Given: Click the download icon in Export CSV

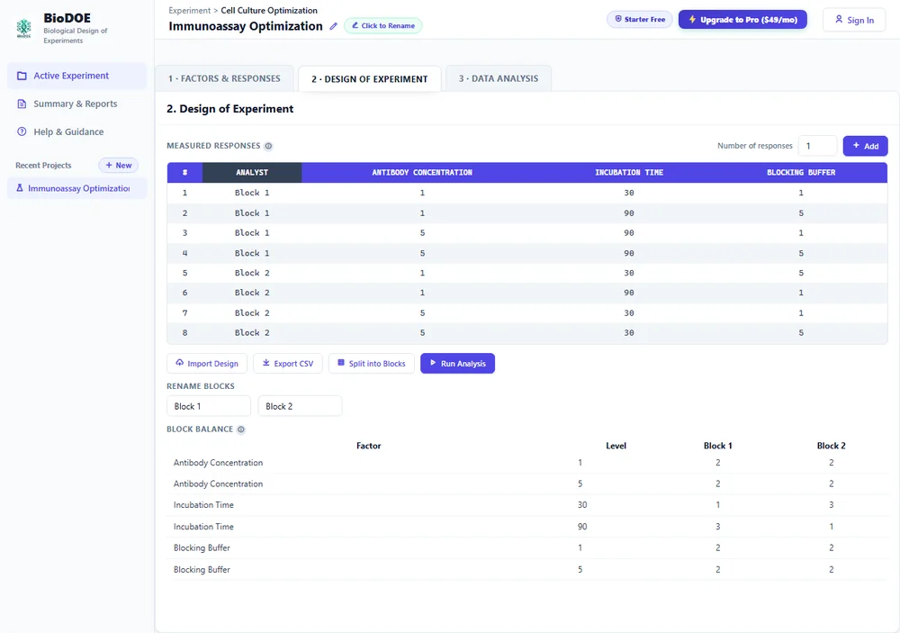Looking at the screenshot, I should (x=265, y=363).
